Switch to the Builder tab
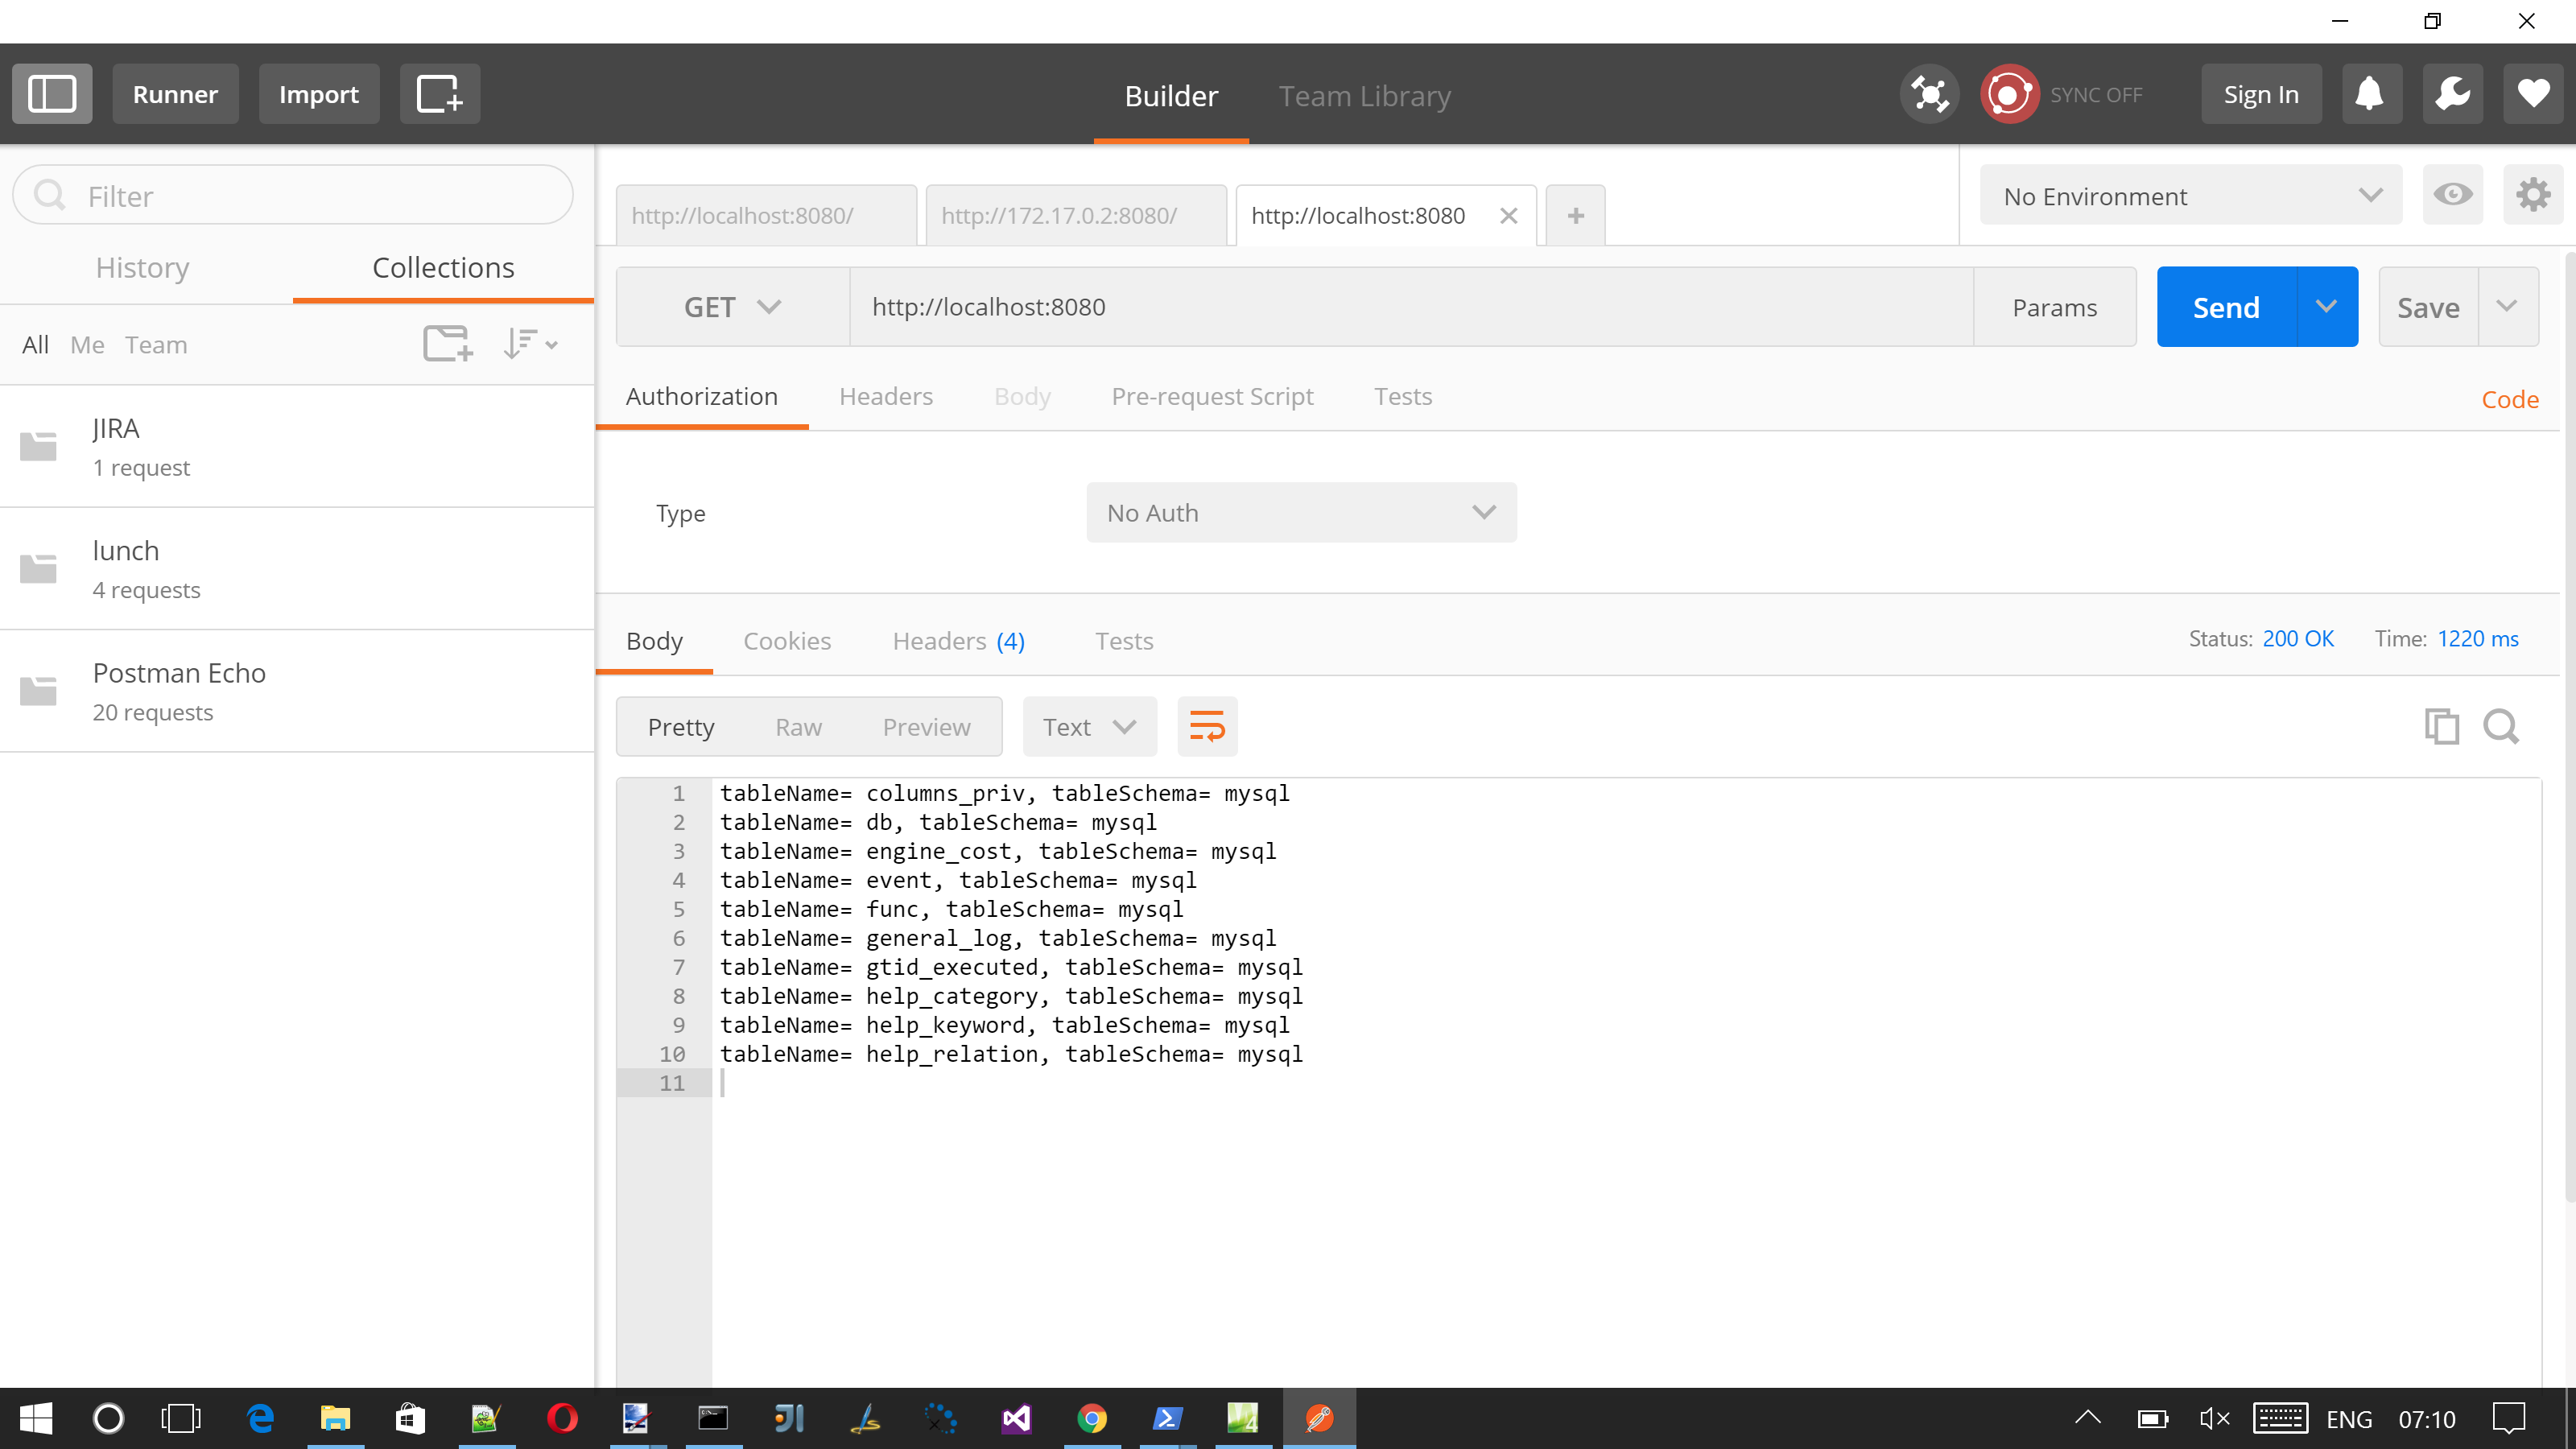 tap(1171, 96)
